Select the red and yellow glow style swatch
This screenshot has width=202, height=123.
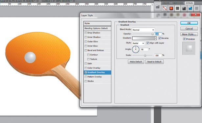(x=171, y=9)
